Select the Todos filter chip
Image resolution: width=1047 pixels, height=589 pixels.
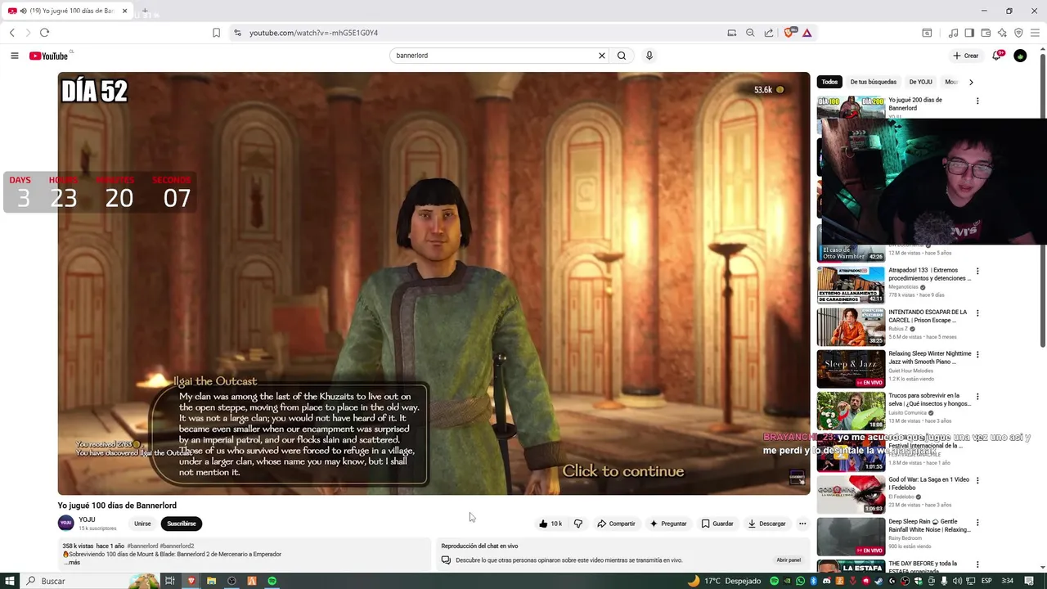pyautogui.click(x=830, y=82)
